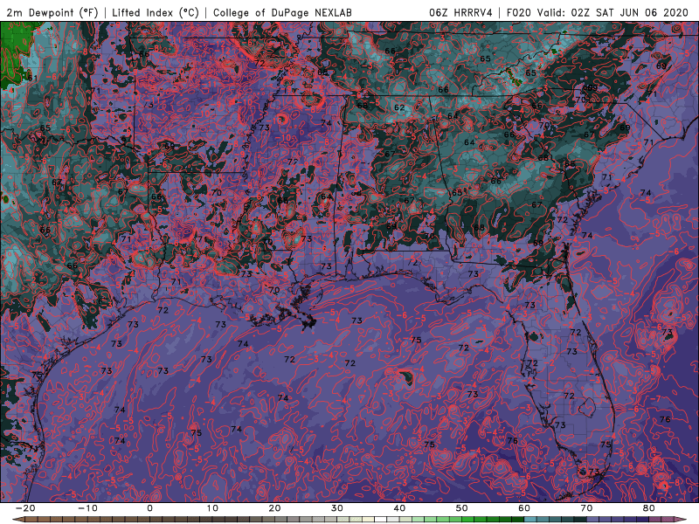699x524 pixels.
Task: Select the 'College of DuPage NEXLAB' text
Action: click(282, 12)
